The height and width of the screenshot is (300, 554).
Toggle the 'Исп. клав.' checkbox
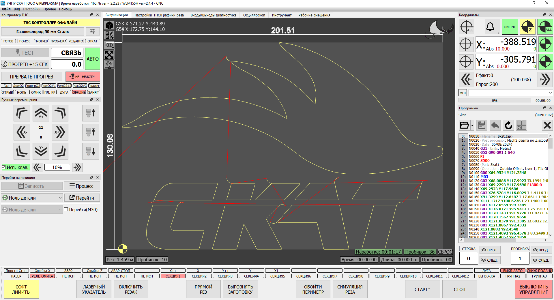click(x=4, y=167)
